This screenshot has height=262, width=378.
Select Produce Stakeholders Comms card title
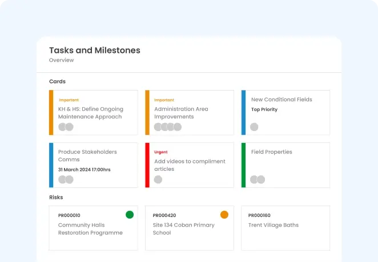coord(87,155)
